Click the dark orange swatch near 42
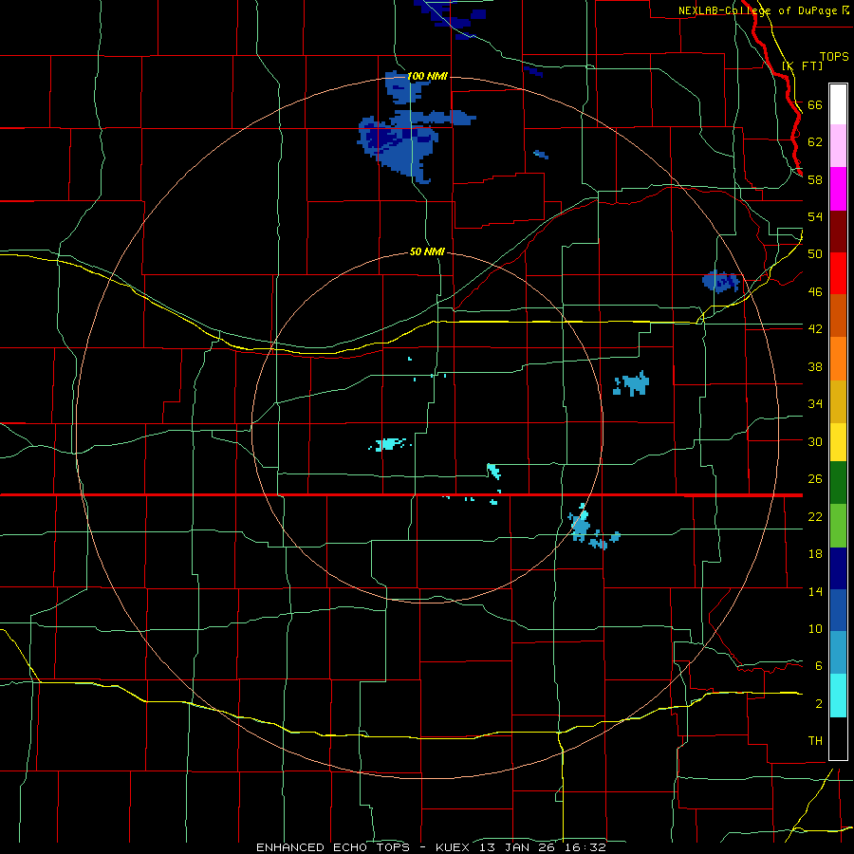 [x=838, y=316]
